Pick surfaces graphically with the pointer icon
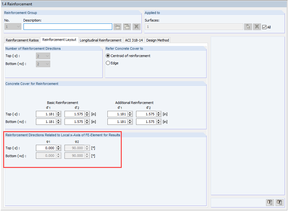Screen dimensions: 288x211 click(248, 27)
